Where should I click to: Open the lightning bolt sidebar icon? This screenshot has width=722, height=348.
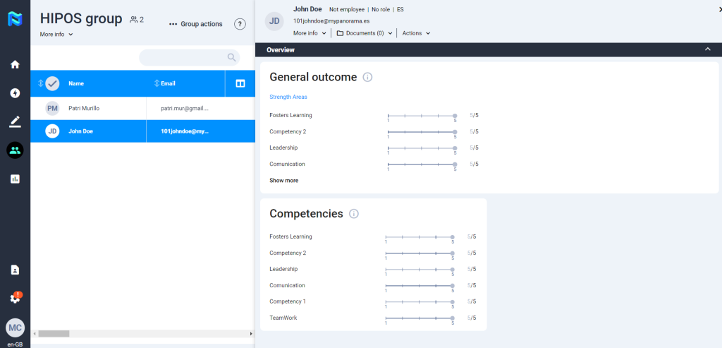tap(15, 93)
